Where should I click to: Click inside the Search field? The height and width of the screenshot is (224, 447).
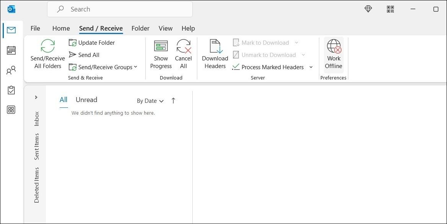click(120, 9)
